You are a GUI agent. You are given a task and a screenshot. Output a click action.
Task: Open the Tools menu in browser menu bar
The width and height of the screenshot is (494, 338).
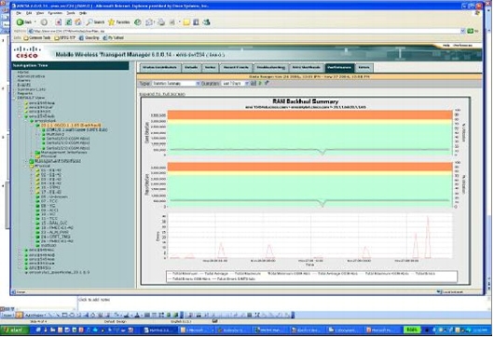pyautogui.click(x=71, y=13)
